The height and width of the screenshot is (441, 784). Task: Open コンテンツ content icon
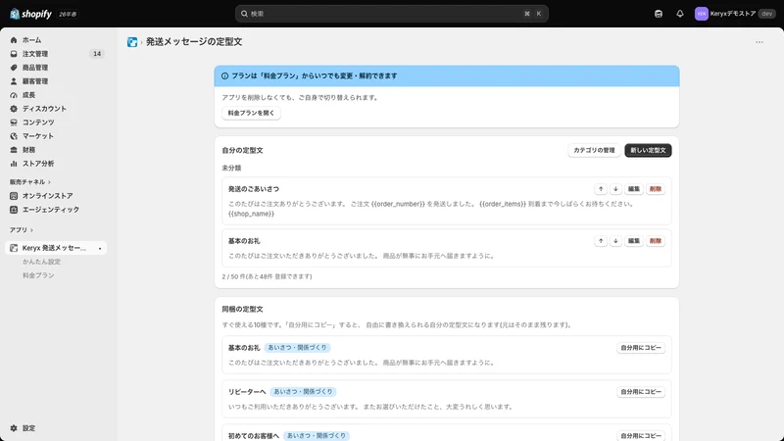(x=14, y=122)
